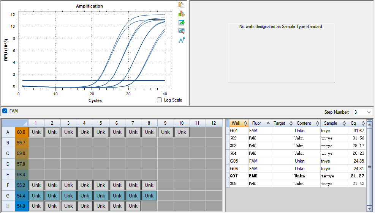
Task: Open trace styles chart-with-pencil icon
Action: (x=181, y=31)
